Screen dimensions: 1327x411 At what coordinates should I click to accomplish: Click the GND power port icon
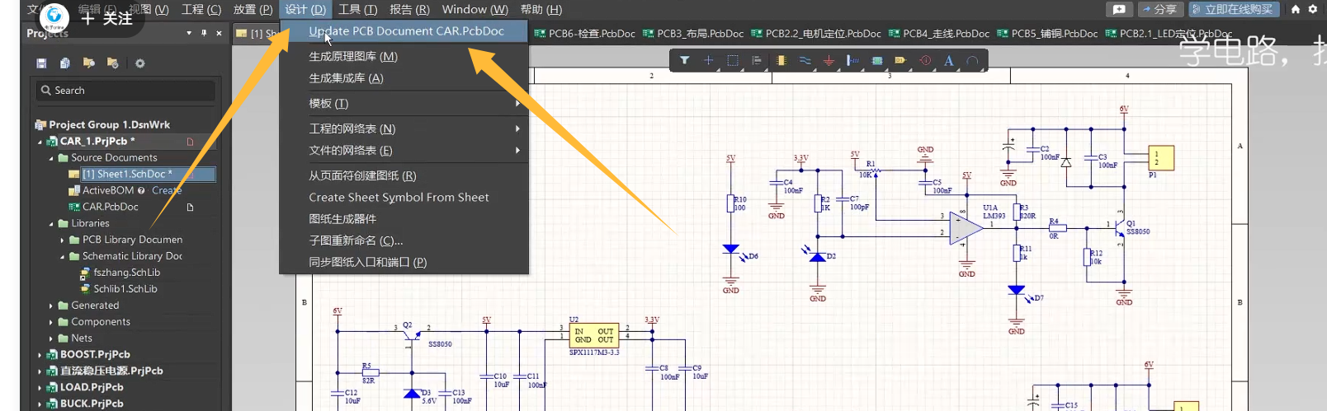point(829,60)
